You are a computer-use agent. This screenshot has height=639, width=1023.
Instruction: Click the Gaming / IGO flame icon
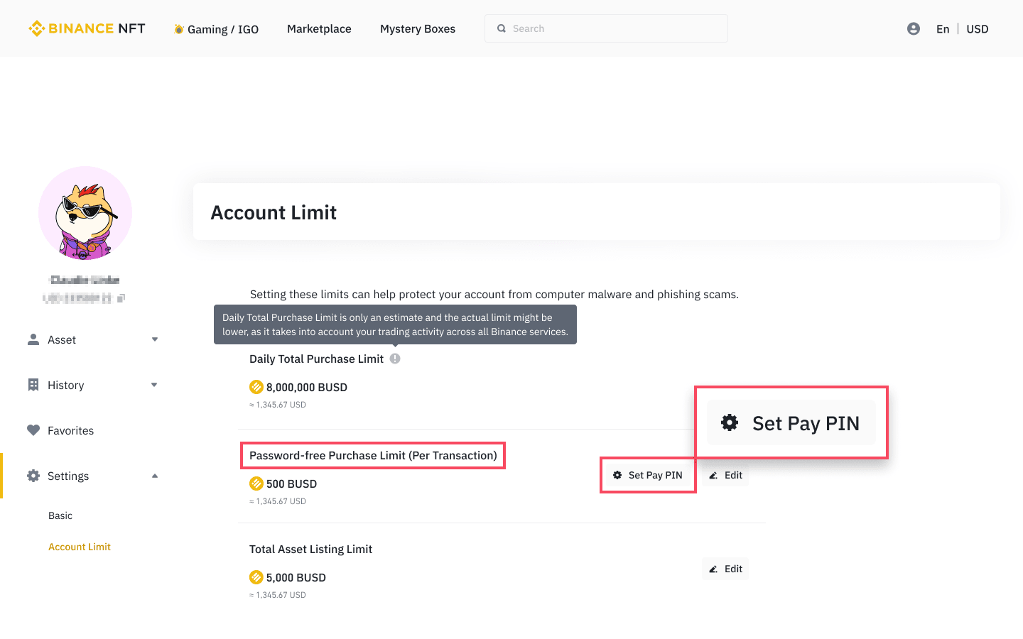pyautogui.click(x=179, y=29)
